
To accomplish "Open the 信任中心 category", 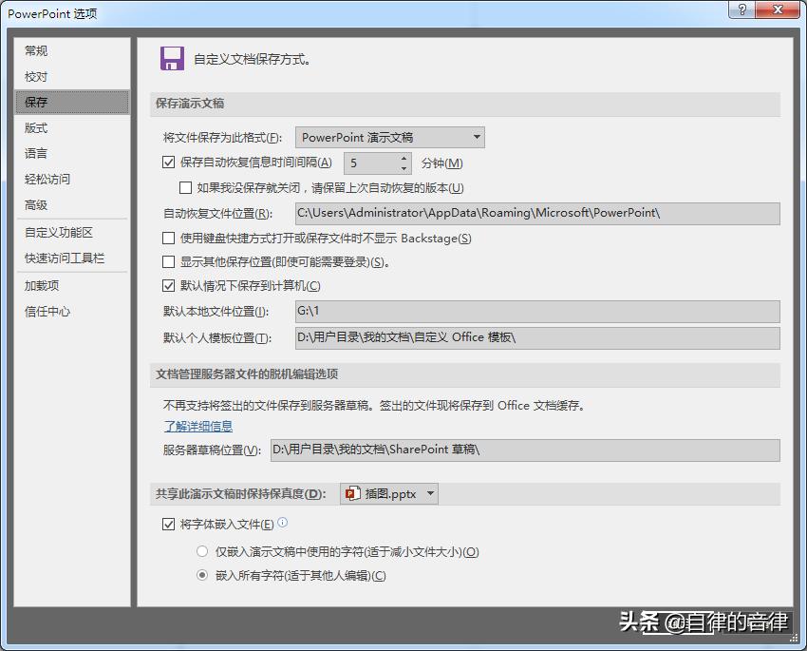I will click(x=71, y=311).
